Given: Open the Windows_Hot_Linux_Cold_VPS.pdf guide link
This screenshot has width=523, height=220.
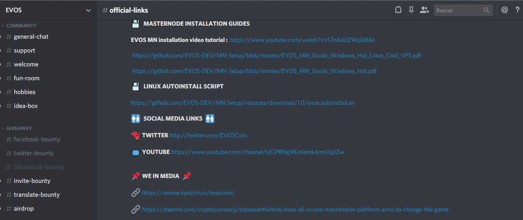Looking at the screenshot, I should click(276, 55).
